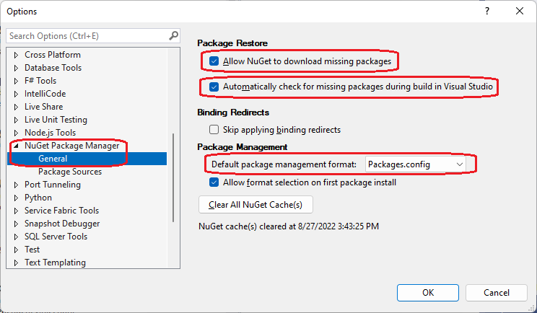This screenshot has height=313, width=537.
Task: Expand the IntelliCode node arrow
Action: (x=16, y=94)
